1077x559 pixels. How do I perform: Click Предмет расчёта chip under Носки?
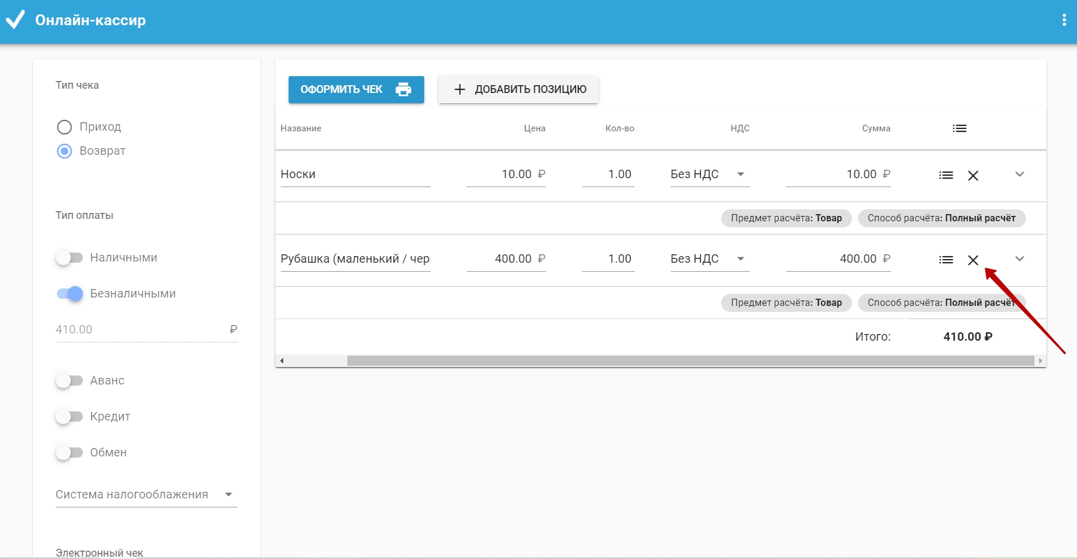(786, 218)
